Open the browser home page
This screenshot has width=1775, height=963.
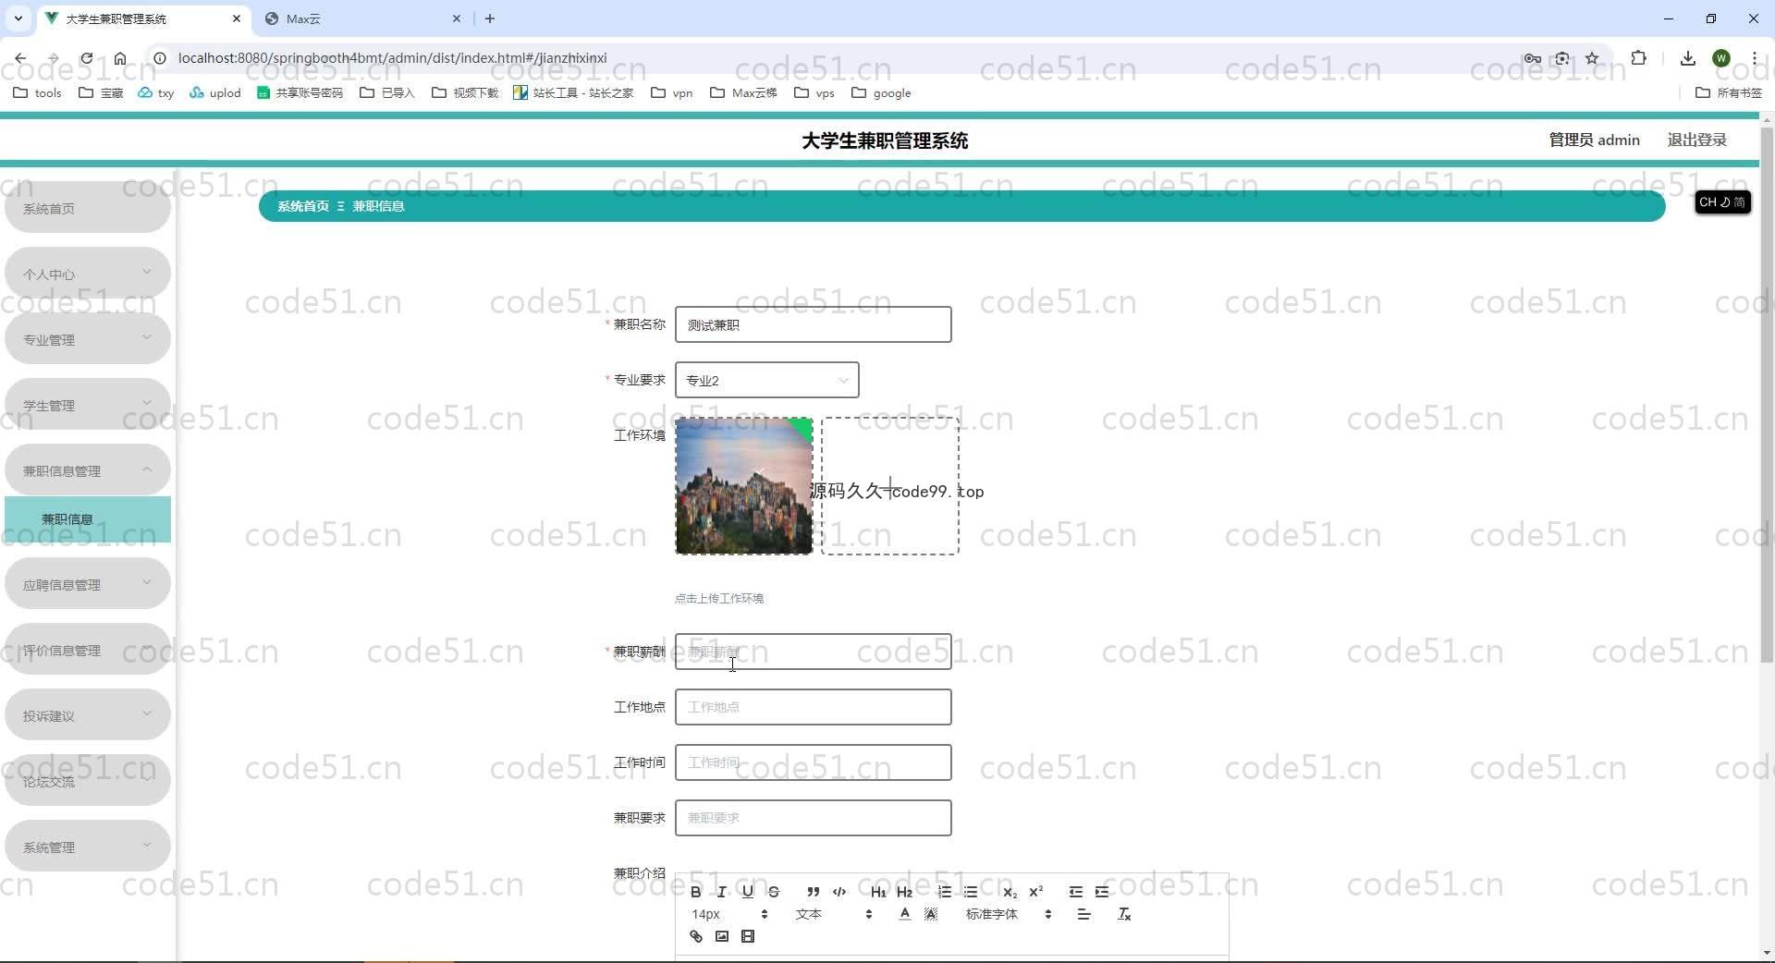[120, 58]
